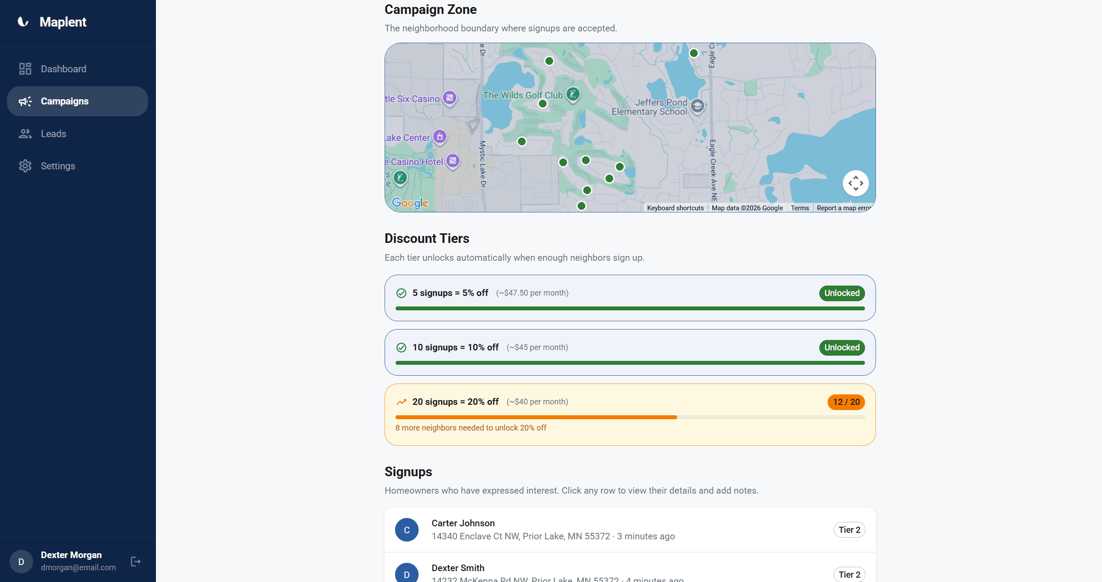Open the Dashboard navigation entry
Screen dimensions: 1102x582
coord(63,68)
